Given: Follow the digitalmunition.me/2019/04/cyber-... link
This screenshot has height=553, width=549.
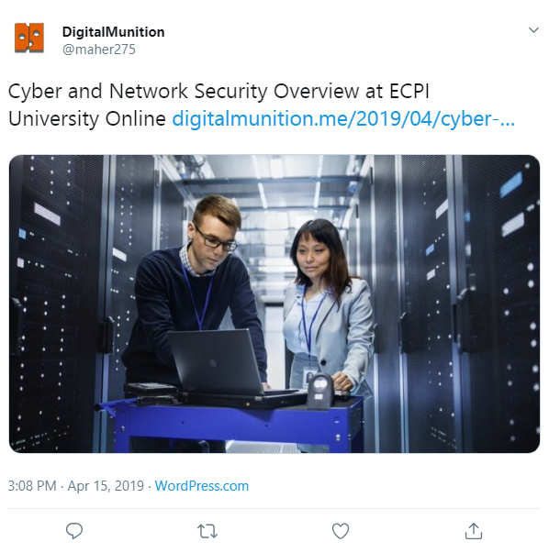Looking at the screenshot, I should pos(343,118).
